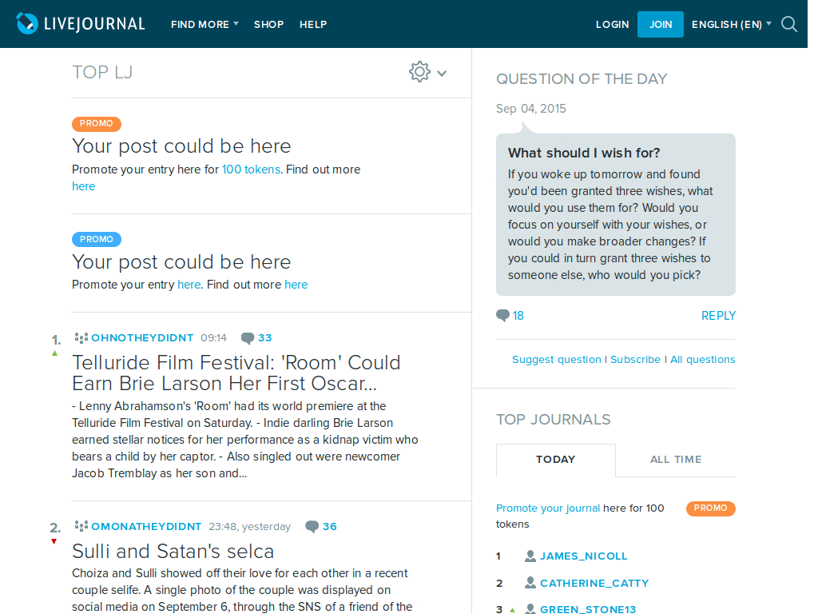Screen dimensions: 818x614
Task: Expand chevron next to settings gear
Action: 442,74
